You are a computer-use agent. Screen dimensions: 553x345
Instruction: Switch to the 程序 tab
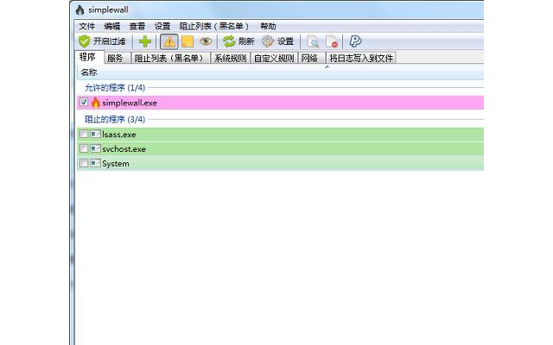[90, 57]
